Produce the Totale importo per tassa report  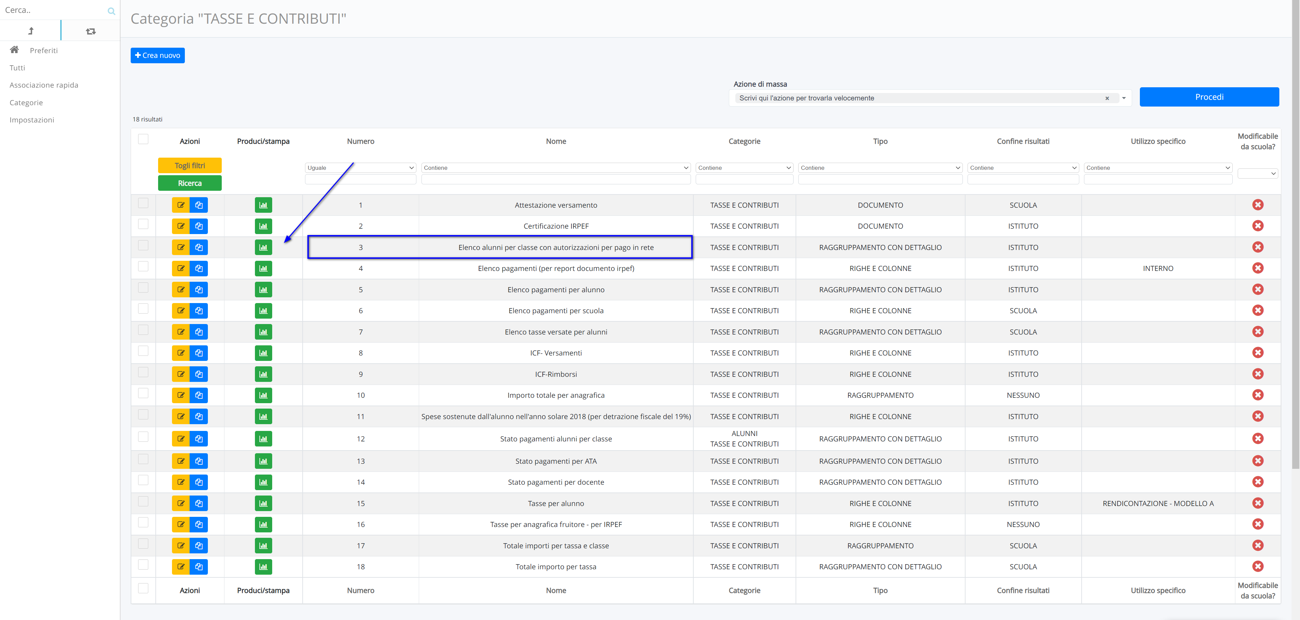pos(263,567)
